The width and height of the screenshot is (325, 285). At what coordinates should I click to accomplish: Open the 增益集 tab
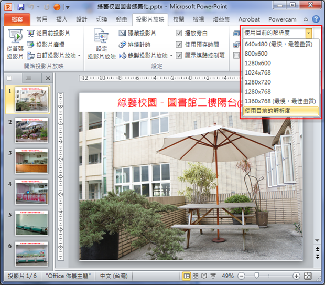[x=221, y=19]
